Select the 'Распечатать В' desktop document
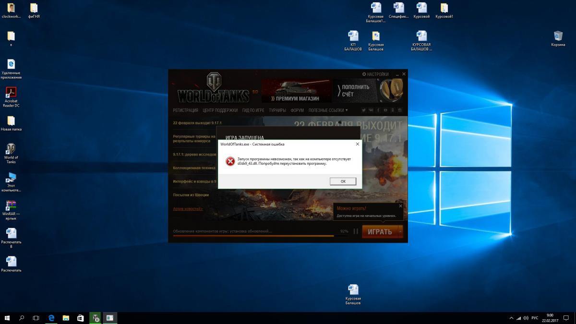The height and width of the screenshot is (324, 576). coord(11,238)
